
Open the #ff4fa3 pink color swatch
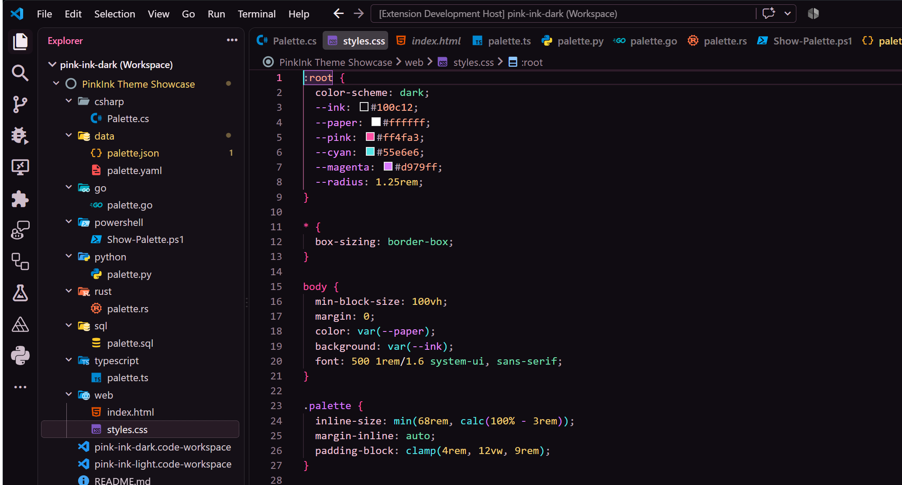click(x=370, y=137)
